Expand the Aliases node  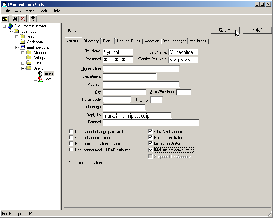click(x=23, y=53)
